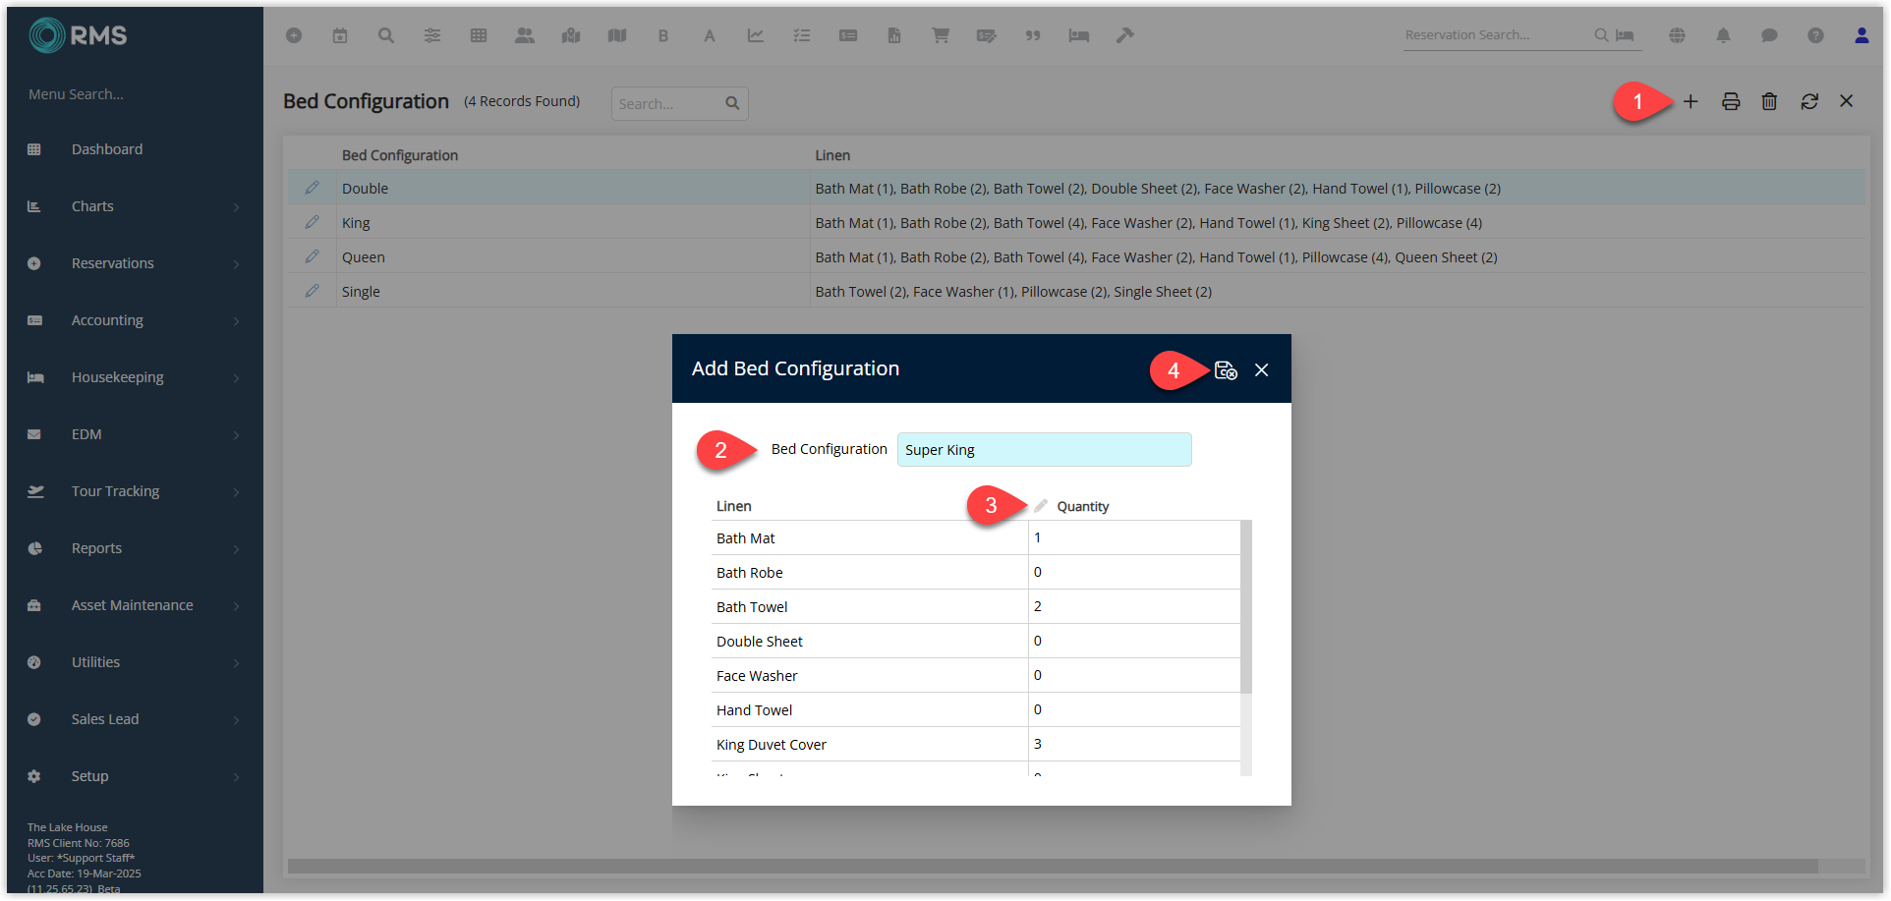Expand the Charts menu
The width and height of the screenshot is (1891, 901).
tap(135, 206)
